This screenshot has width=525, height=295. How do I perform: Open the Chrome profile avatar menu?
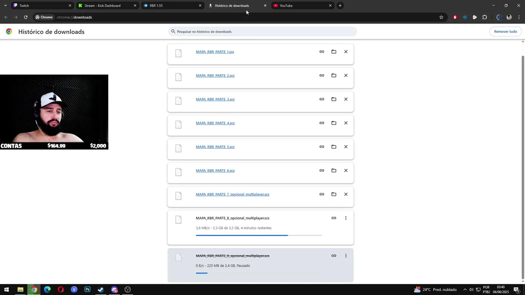click(x=509, y=17)
